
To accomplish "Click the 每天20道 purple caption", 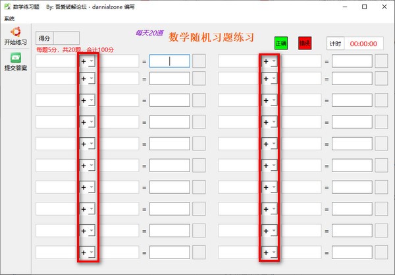I will tap(149, 33).
